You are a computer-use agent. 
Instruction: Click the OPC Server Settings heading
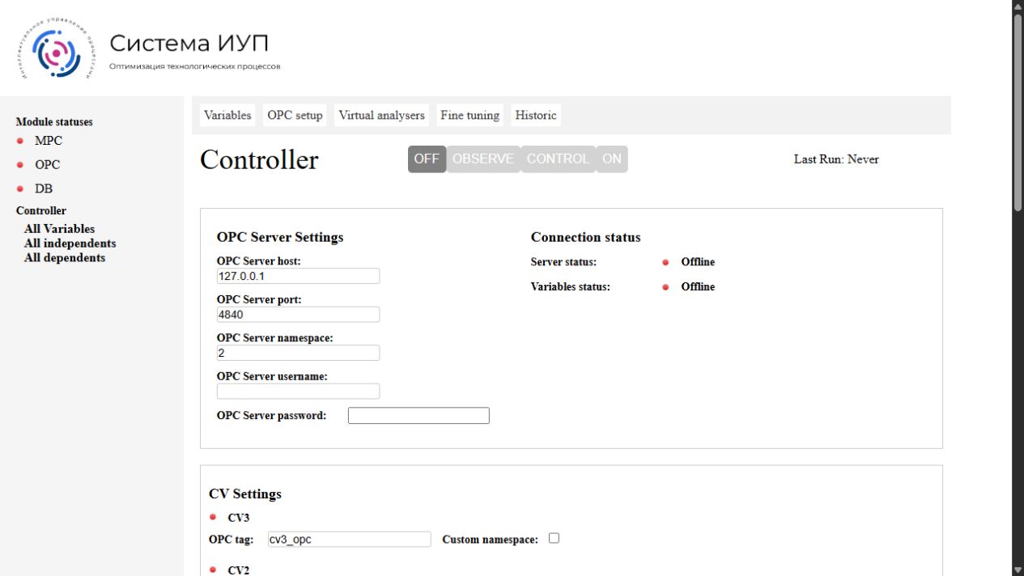point(280,238)
